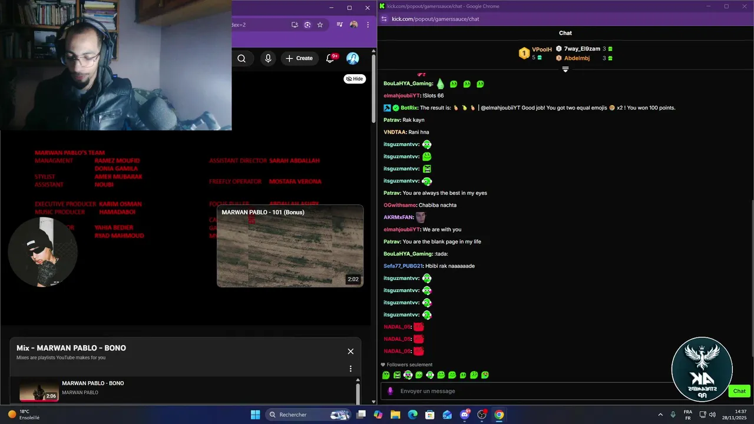Viewport: 754px width, 424px height.
Task: Open Chrome three-dot menu
Action: pyautogui.click(x=368, y=25)
